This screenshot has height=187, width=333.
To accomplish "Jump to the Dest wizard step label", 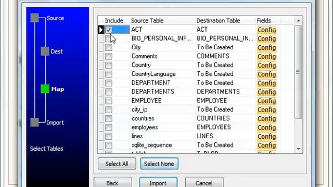I will click(57, 51).
